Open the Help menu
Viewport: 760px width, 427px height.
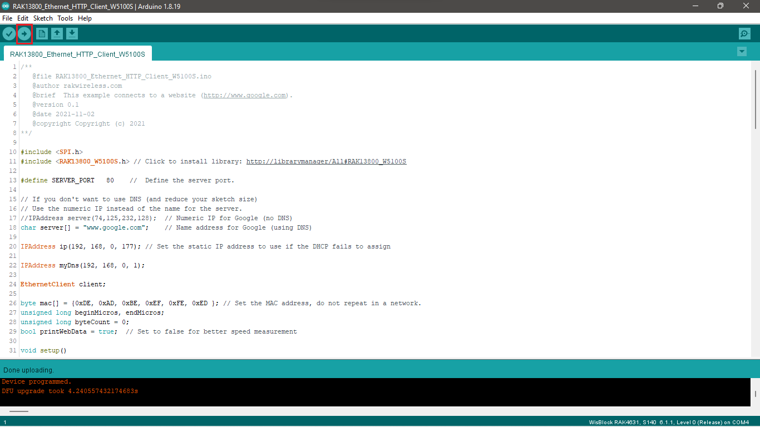click(x=85, y=18)
